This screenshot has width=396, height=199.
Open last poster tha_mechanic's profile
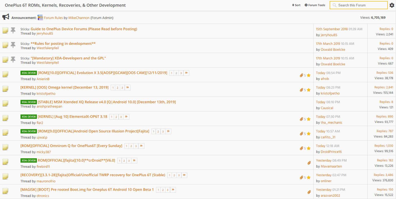point(331,122)
